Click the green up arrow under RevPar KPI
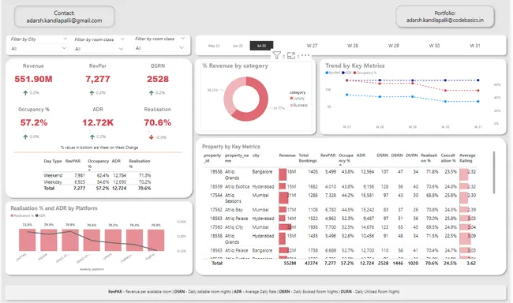Screen dimensions: 513x303 (x=92, y=92)
